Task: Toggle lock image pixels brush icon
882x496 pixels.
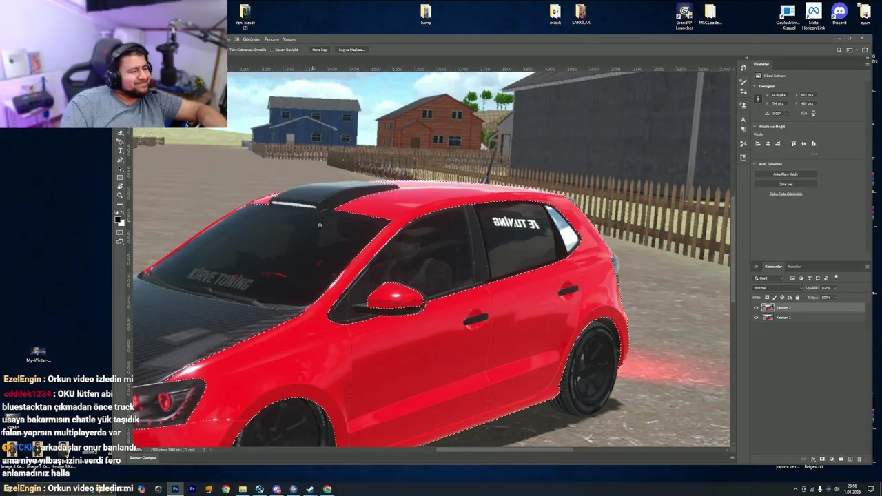Action: (x=775, y=298)
